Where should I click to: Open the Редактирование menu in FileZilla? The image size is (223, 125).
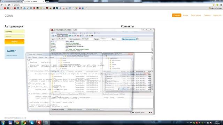[x=62, y=33]
